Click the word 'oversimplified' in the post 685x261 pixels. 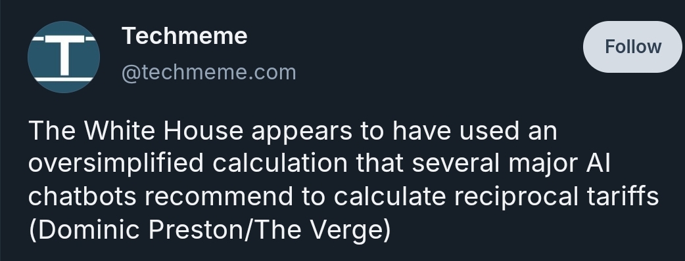point(116,164)
